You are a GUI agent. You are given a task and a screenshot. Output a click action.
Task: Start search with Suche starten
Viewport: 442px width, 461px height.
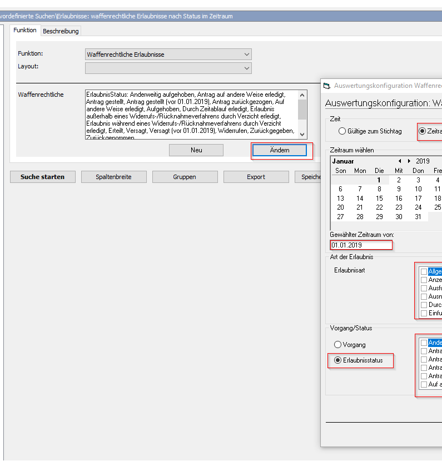42,177
